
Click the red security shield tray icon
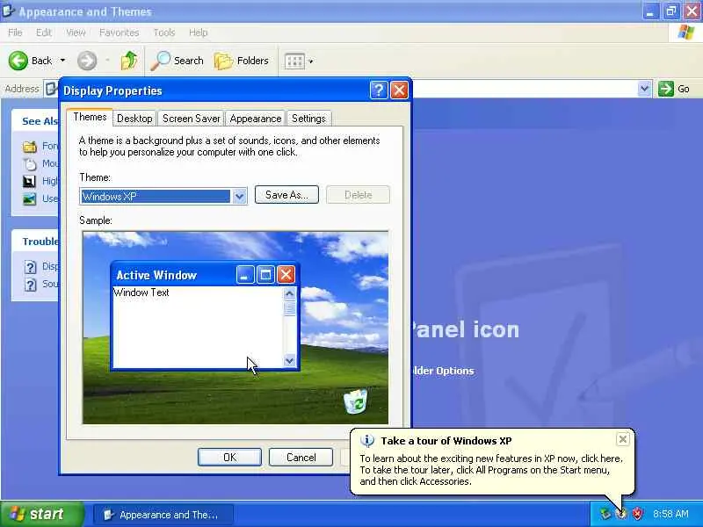pos(637,514)
